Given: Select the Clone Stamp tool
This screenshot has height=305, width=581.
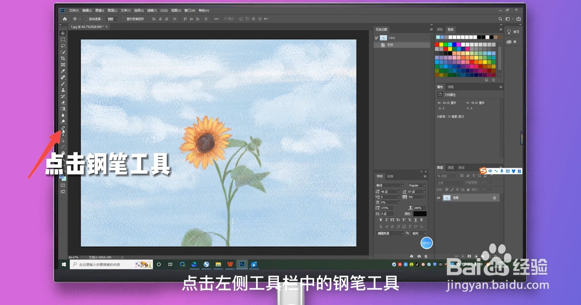Looking at the screenshot, I should pos(63,90).
